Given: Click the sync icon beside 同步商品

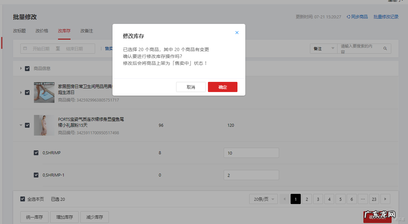Looking at the screenshot, I should point(348,17).
